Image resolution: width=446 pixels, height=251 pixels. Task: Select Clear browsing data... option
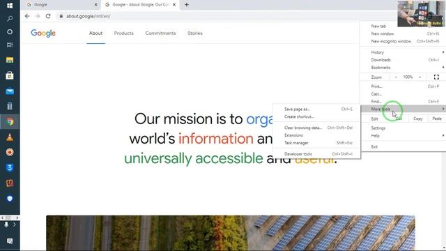317,128
